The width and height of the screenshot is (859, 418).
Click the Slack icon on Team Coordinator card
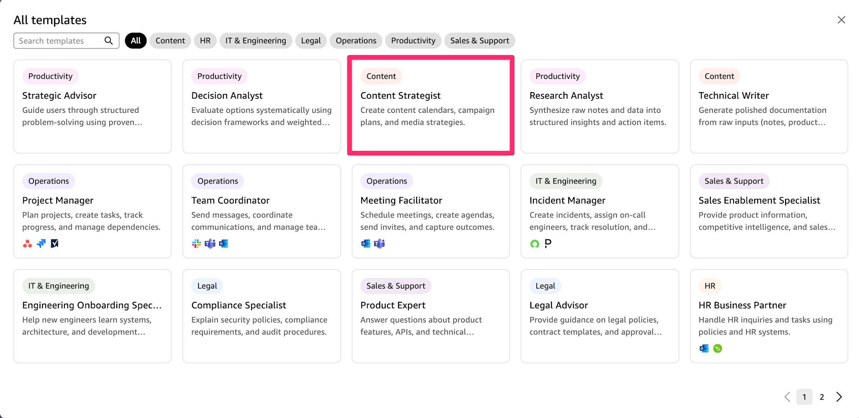coord(196,244)
